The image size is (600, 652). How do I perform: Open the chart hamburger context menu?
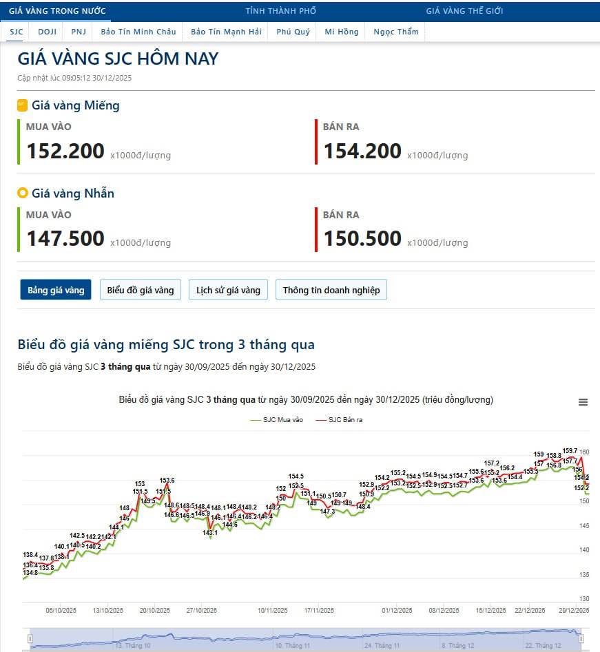(x=583, y=403)
